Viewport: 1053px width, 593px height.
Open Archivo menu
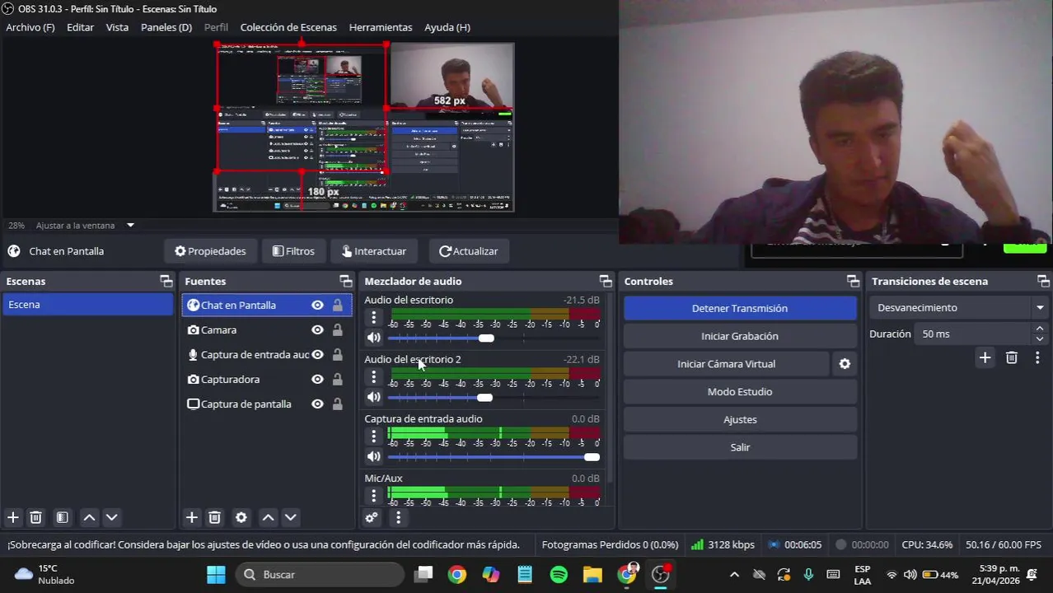click(x=30, y=27)
